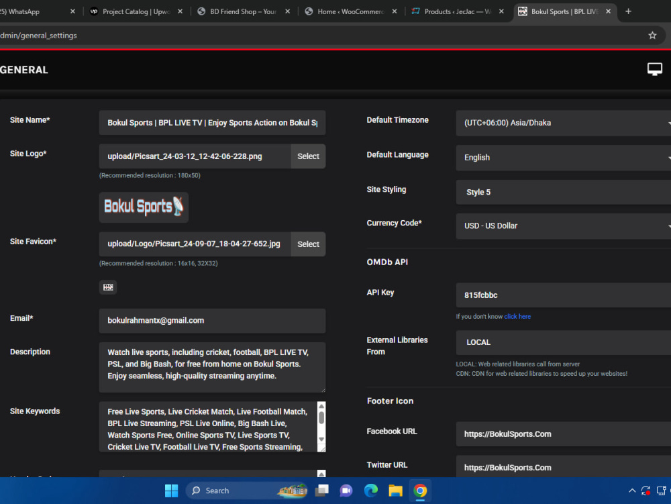
Task: Click Select button for Site Logo
Action: [308, 156]
